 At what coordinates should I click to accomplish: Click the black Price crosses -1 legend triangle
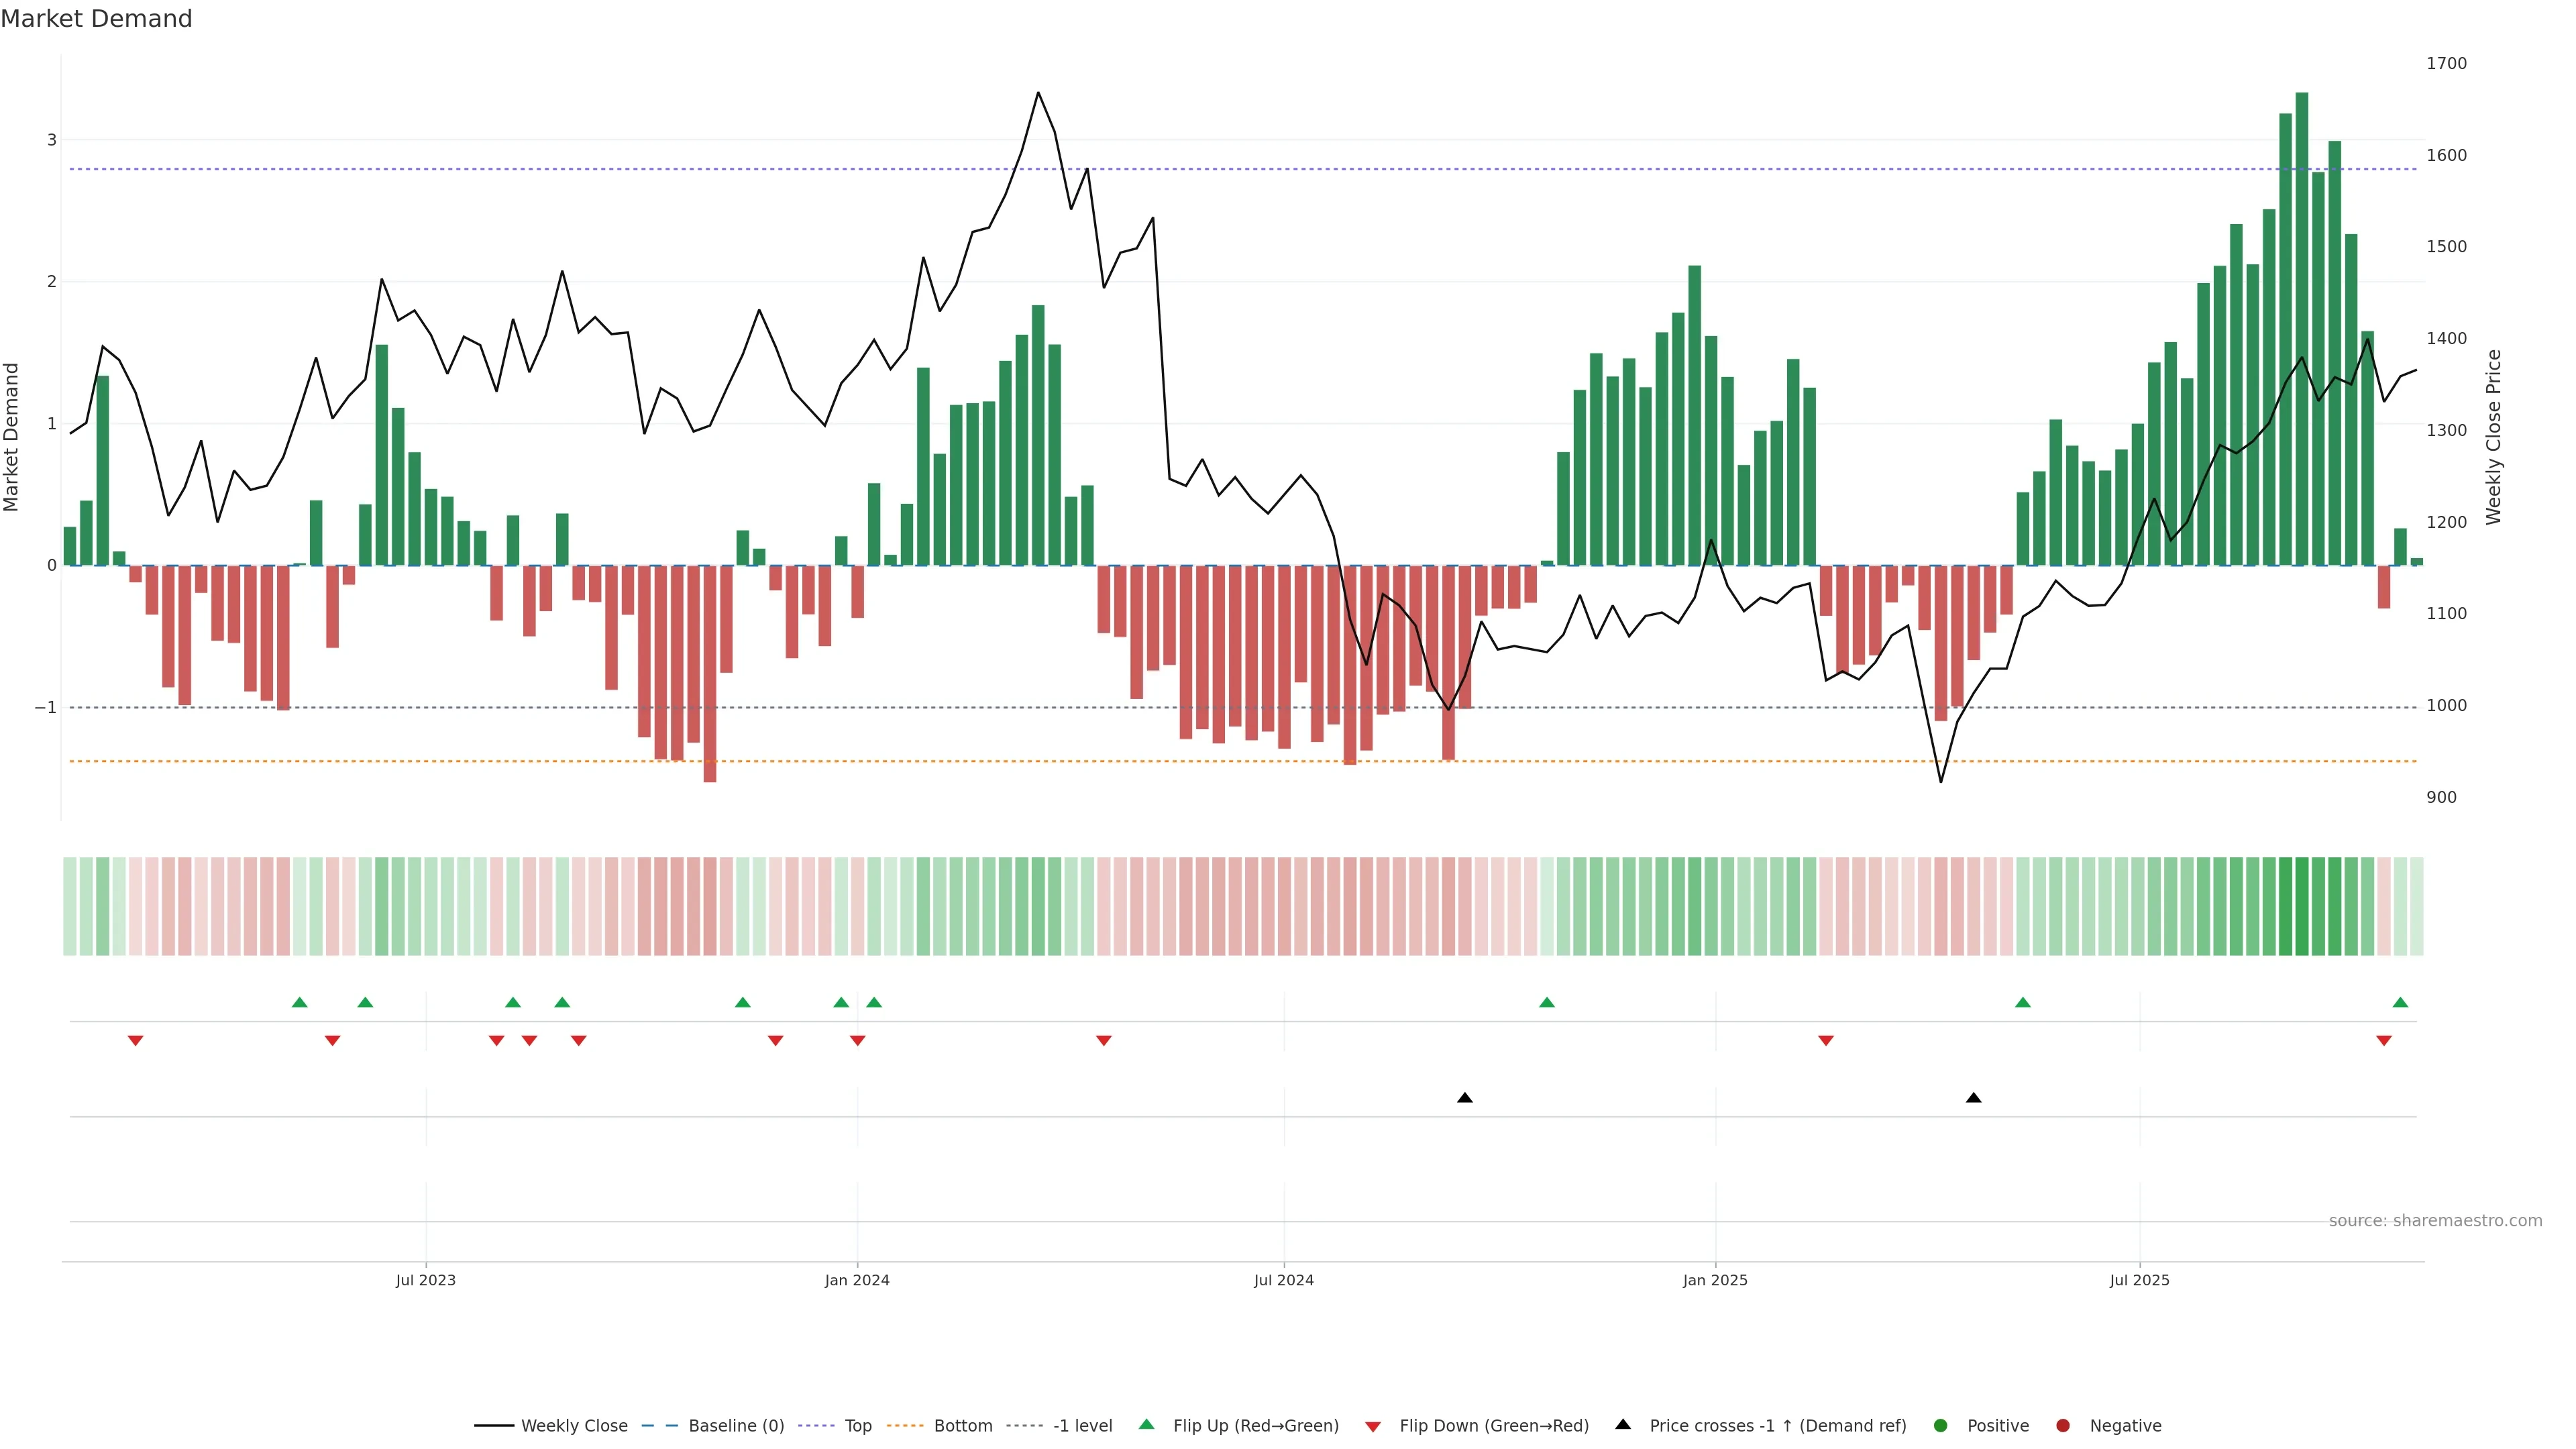(x=1622, y=1424)
